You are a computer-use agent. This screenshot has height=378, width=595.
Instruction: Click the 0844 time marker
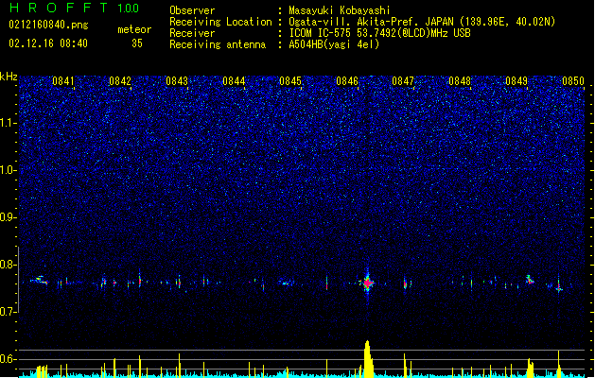tap(234, 81)
